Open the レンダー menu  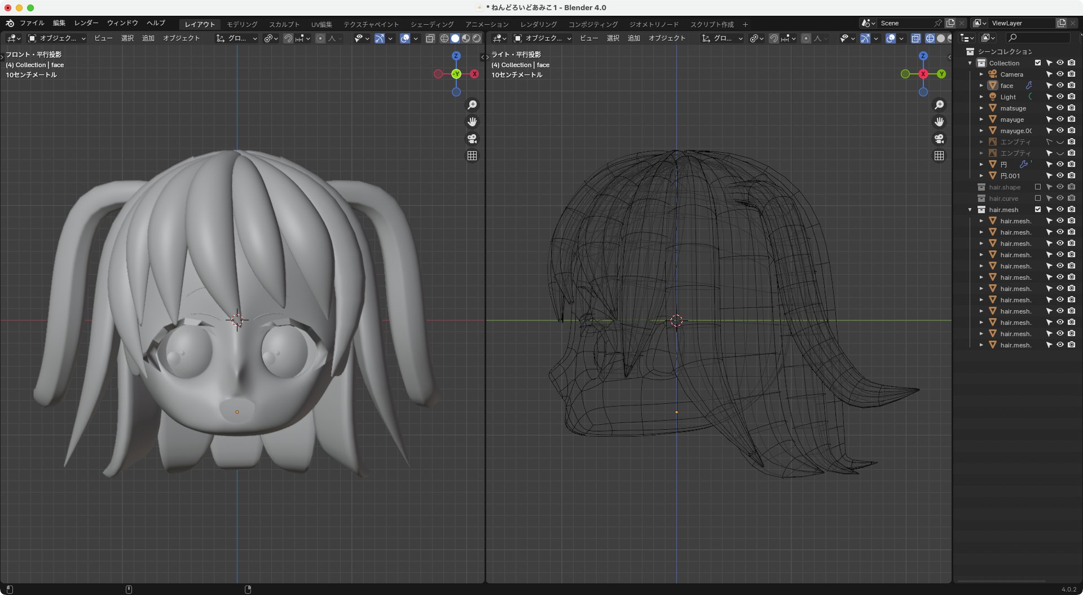coord(86,23)
